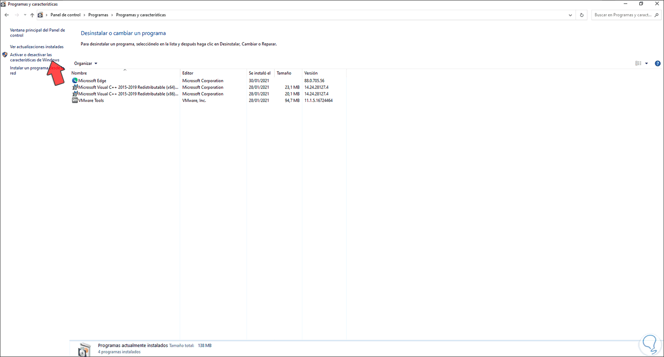Image resolution: width=664 pixels, height=357 pixels.
Task: Click 'VMware, Inc.' in the Editor column
Action: click(194, 100)
